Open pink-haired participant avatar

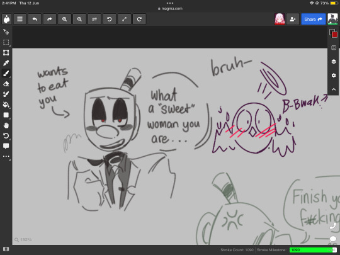coord(280,19)
